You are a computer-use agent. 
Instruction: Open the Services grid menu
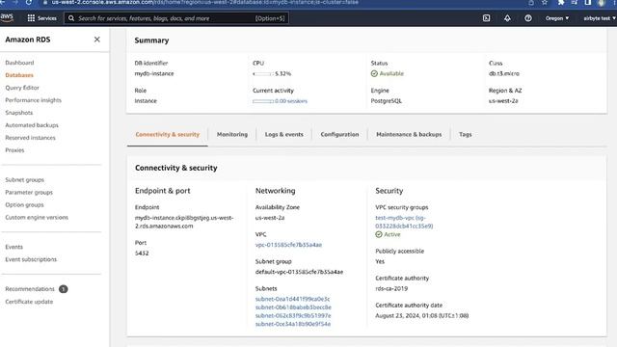[x=41, y=18]
